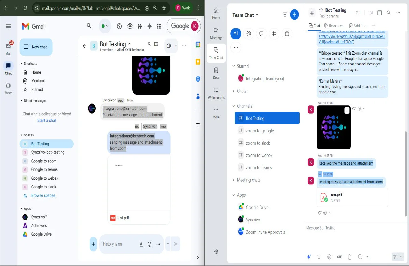The width and height of the screenshot is (409, 266).
Task: Click Message Bot Testing input field
Action: (x=354, y=228)
